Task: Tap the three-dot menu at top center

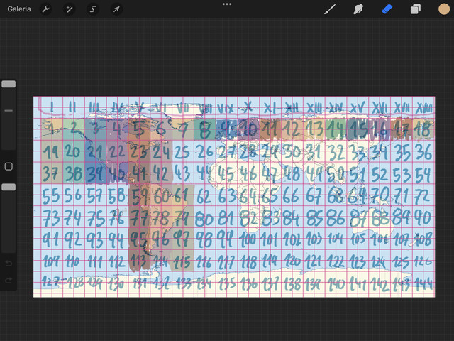Action: click(227, 4)
